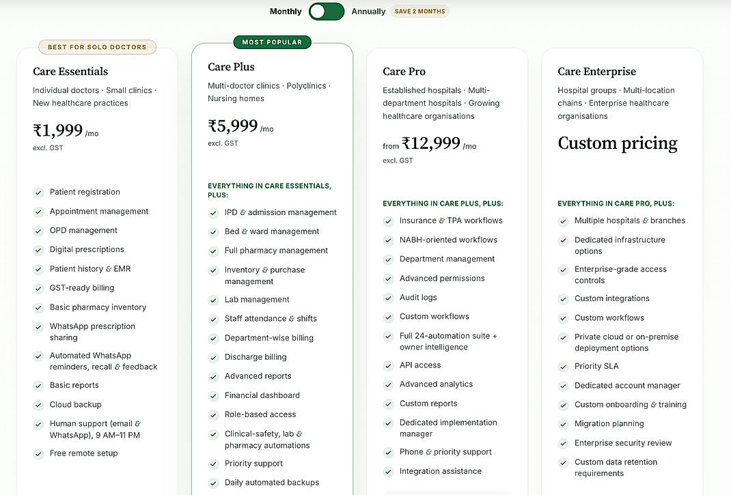The height and width of the screenshot is (495, 731).
Task: Click the Care Enterprise plan title
Action: pyautogui.click(x=596, y=71)
